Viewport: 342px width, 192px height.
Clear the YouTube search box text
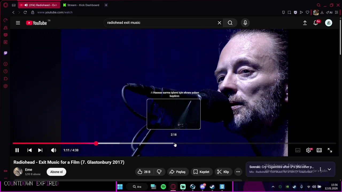[219, 23]
